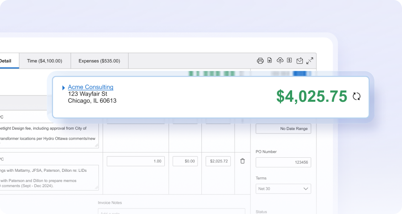Switch to the Time ($4,100.00) tab
Screen dimensions: 402x214
tap(45, 61)
